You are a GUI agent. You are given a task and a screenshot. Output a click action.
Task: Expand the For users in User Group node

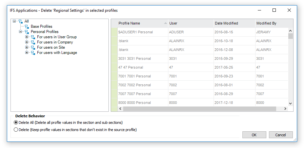click(x=27, y=37)
